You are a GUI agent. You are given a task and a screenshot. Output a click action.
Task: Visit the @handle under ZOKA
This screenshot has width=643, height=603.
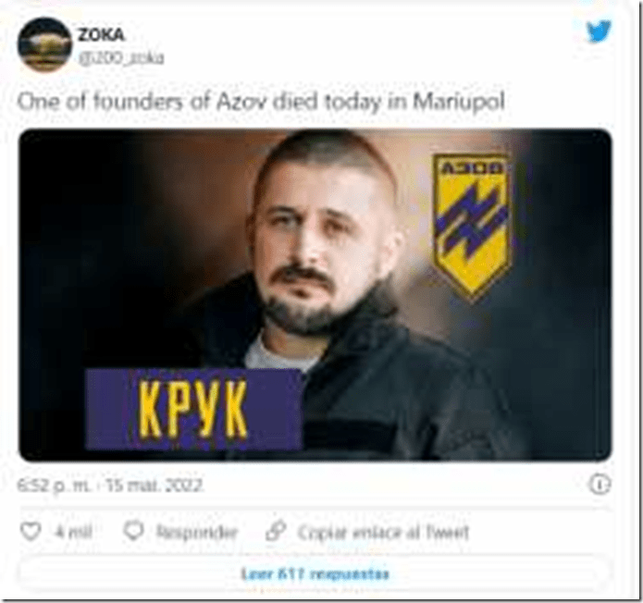coord(121,57)
